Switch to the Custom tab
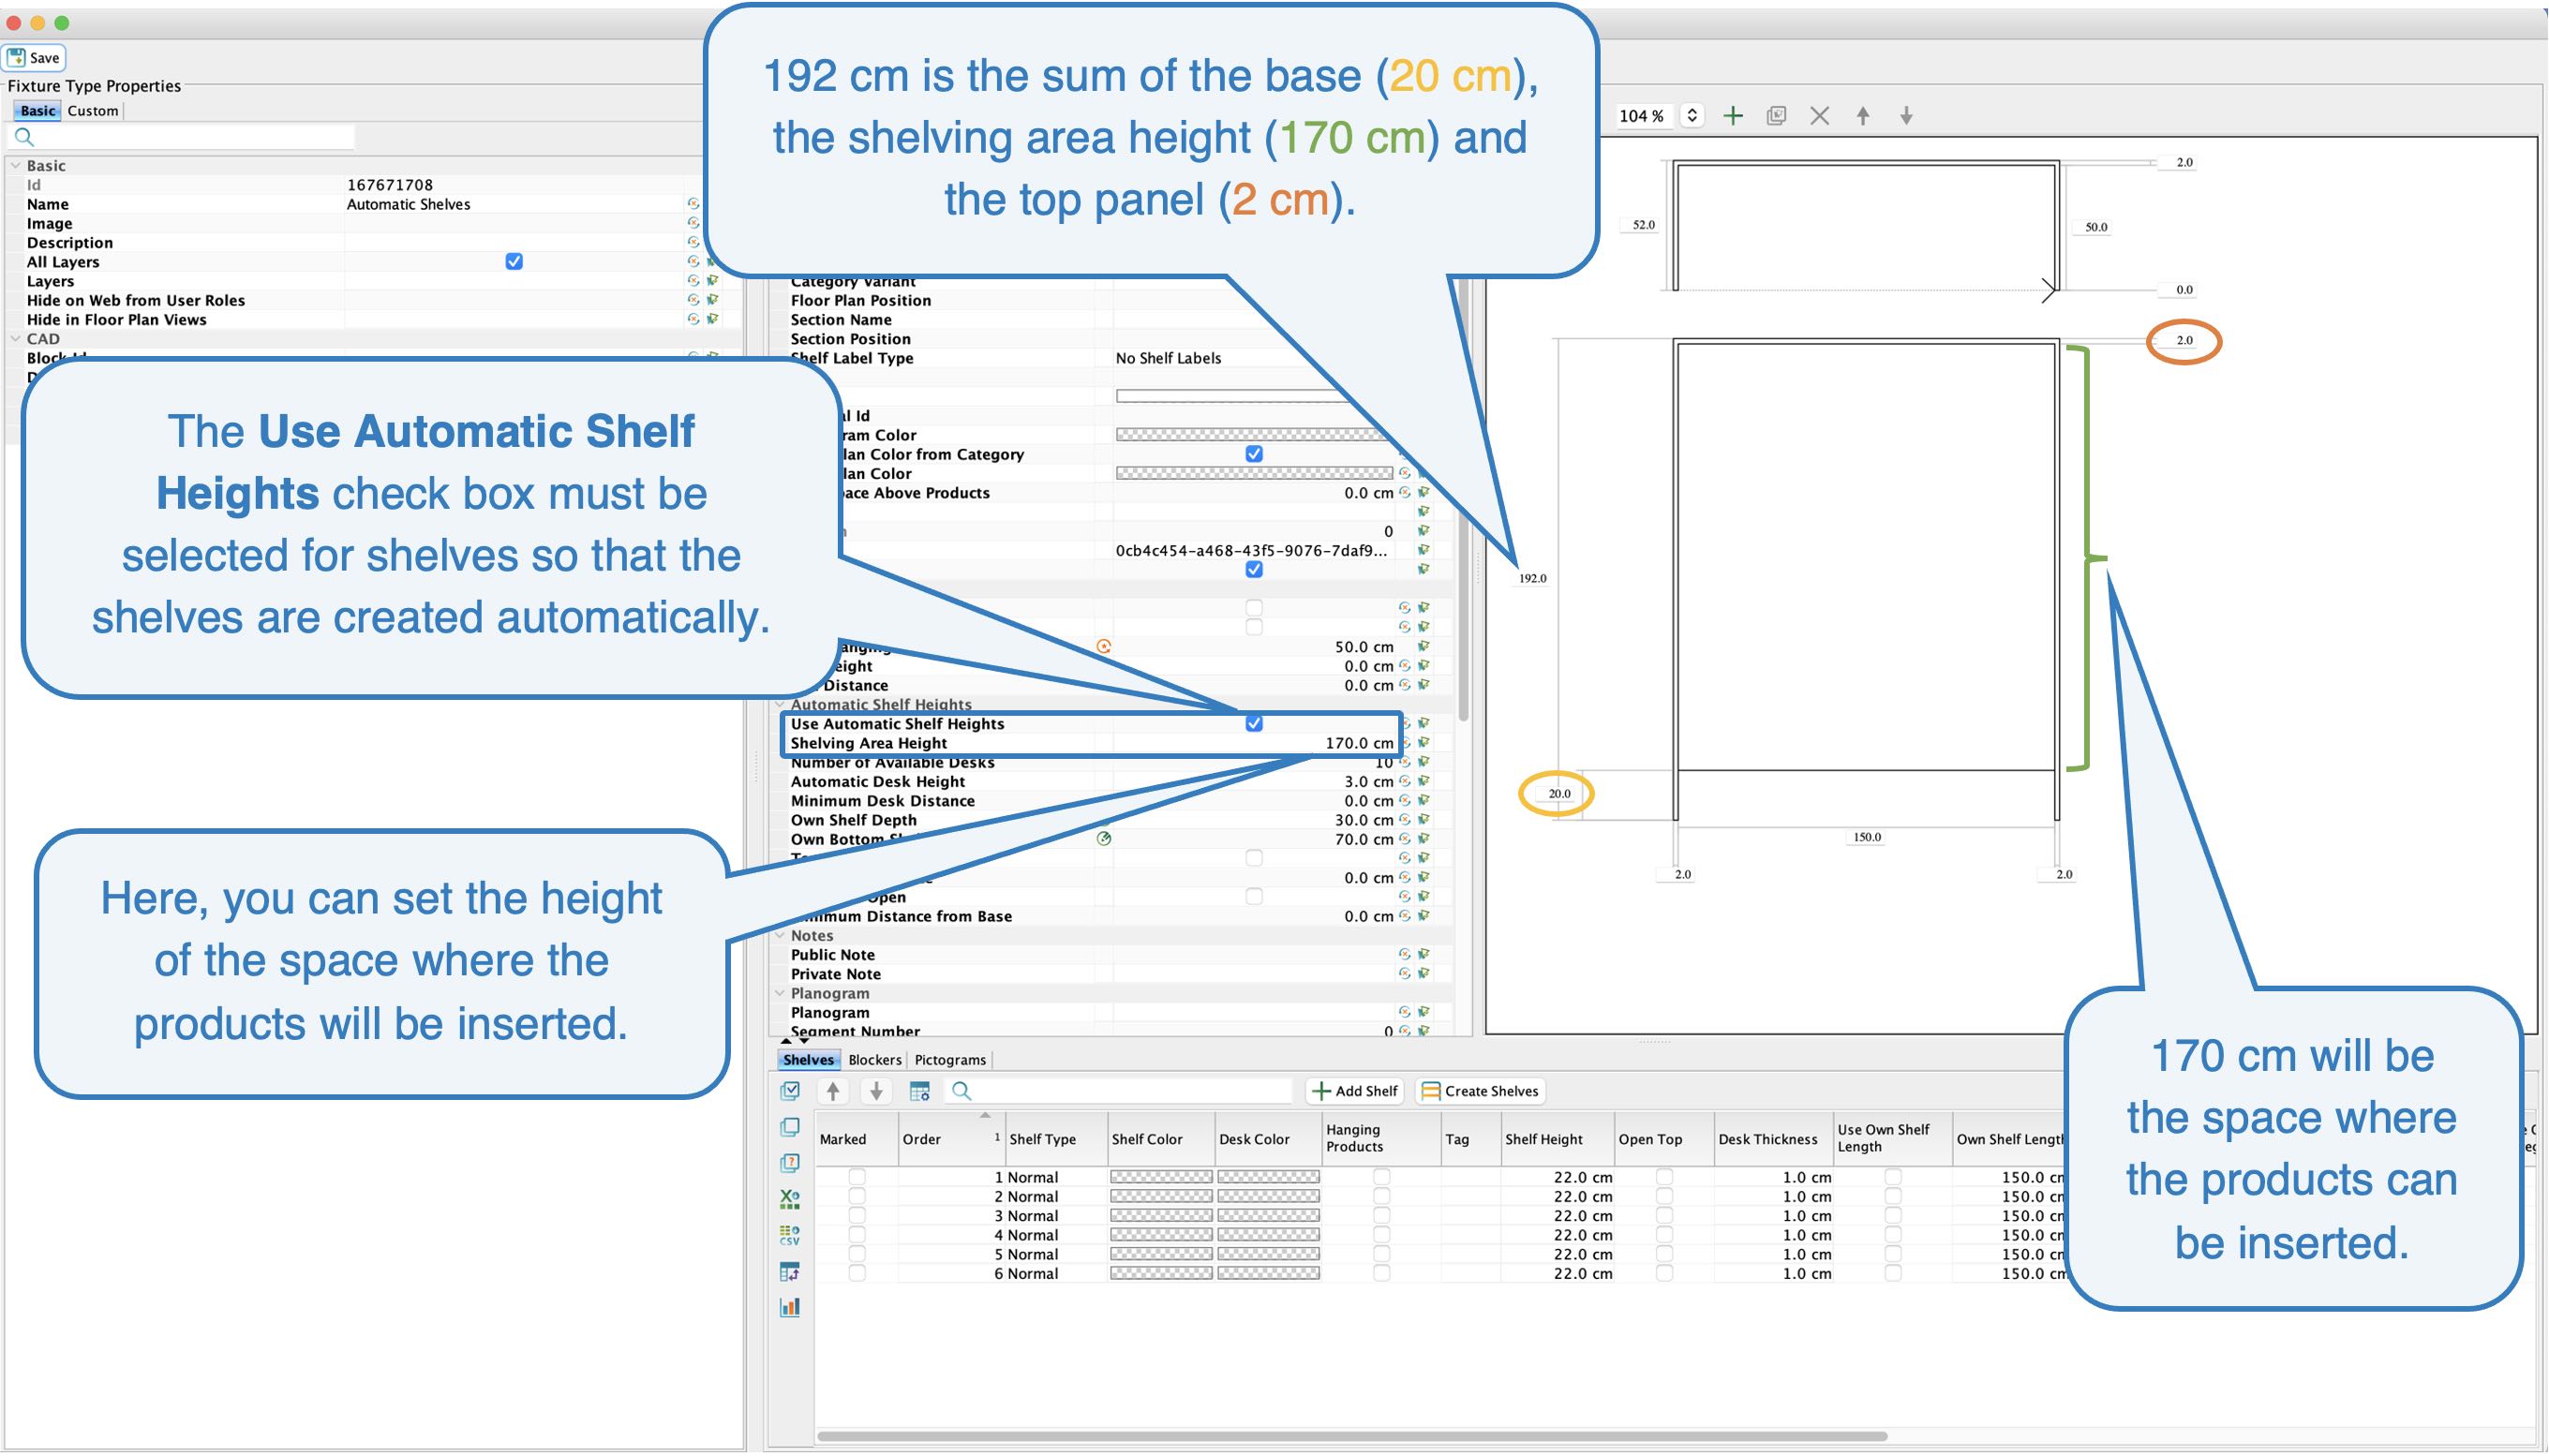The image size is (2549, 1456). (93, 111)
